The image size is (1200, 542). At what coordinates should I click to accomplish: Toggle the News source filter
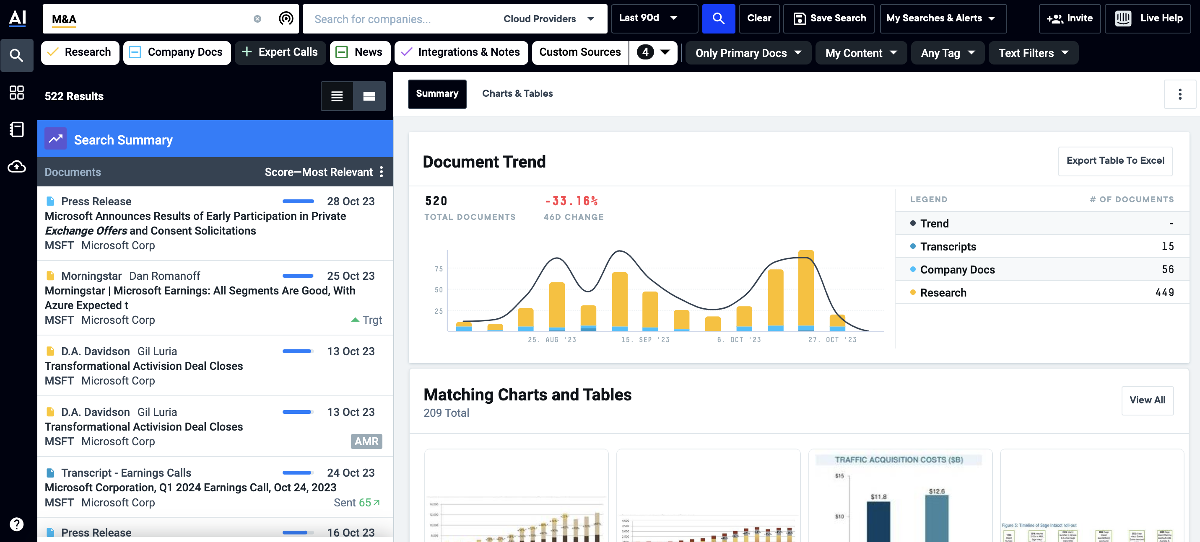pyautogui.click(x=360, y=53)
